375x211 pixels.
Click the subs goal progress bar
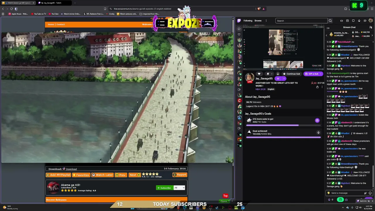pyautogui.click(x=283, y=125)
